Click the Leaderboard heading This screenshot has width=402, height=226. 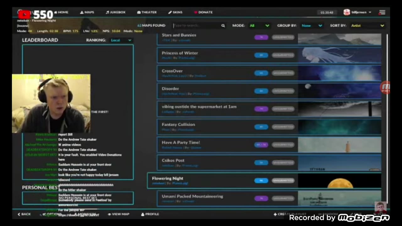pos(40,40)
